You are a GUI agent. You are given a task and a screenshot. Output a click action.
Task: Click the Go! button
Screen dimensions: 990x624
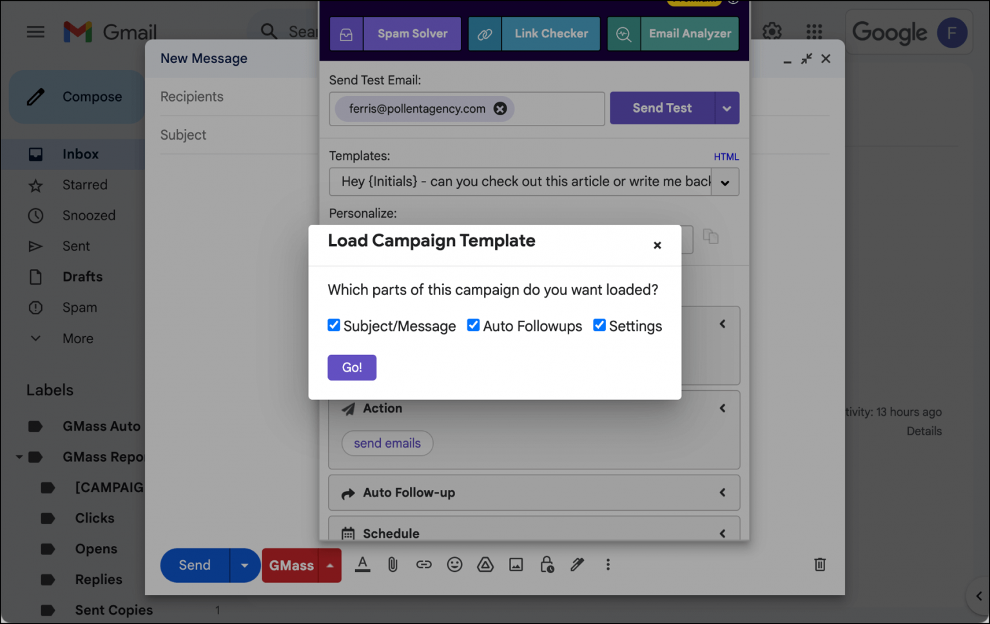tap(352, 367)
